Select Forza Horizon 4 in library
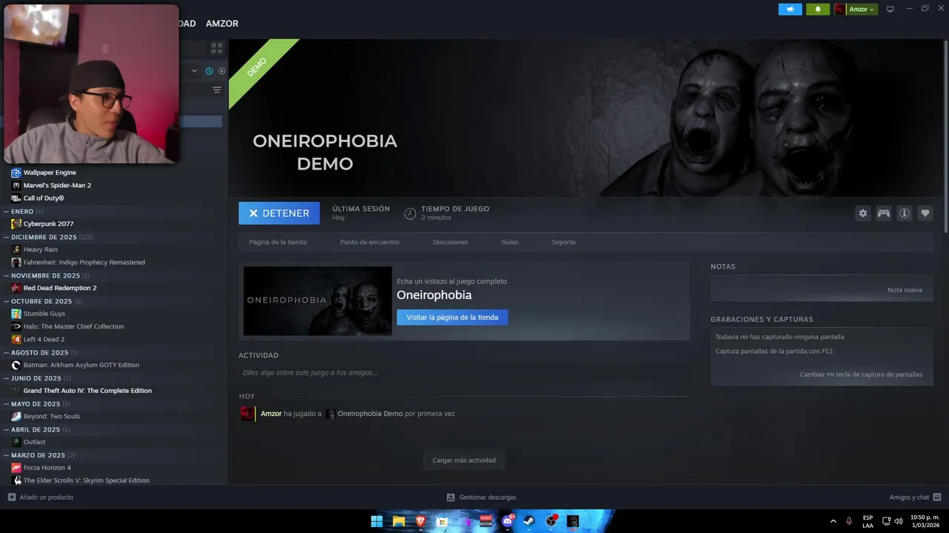 pos(47,468)
